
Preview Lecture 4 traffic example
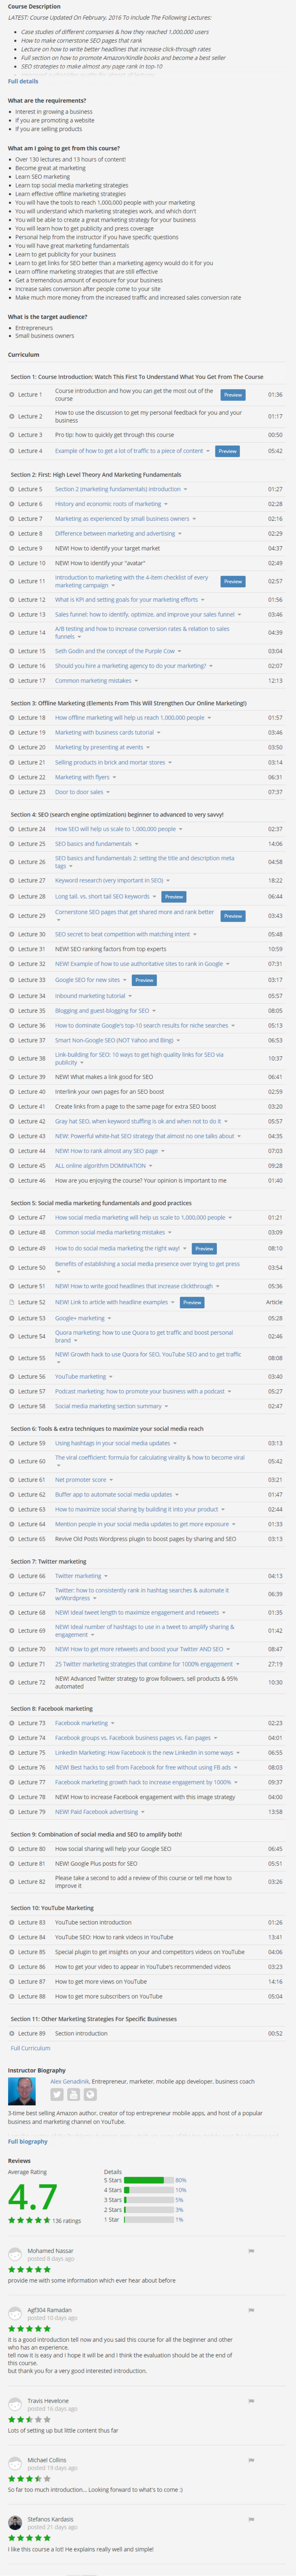228,451
